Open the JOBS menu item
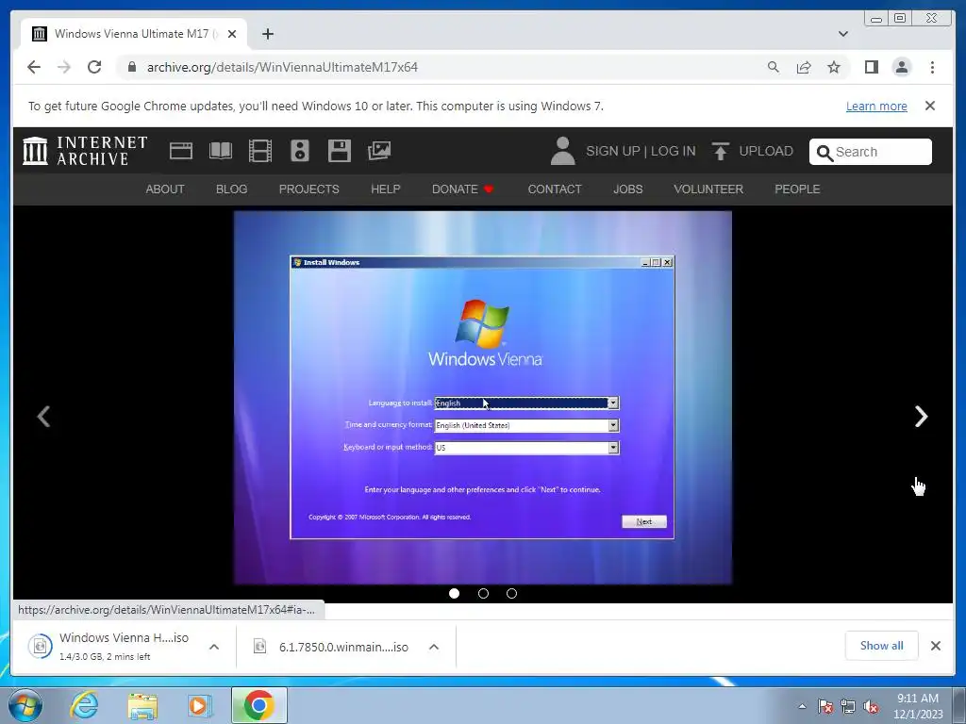The image size is (966, 724). point(627,189)
